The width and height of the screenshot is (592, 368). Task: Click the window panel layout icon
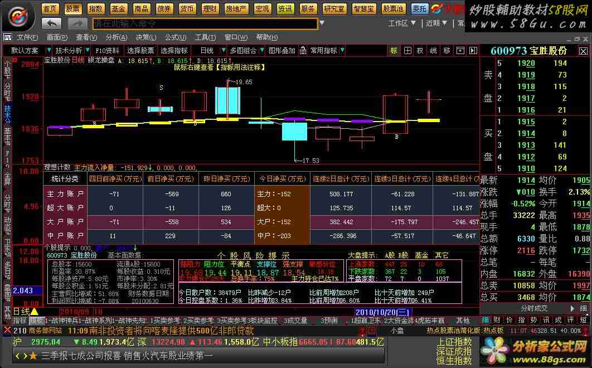[x=460, y=50]
